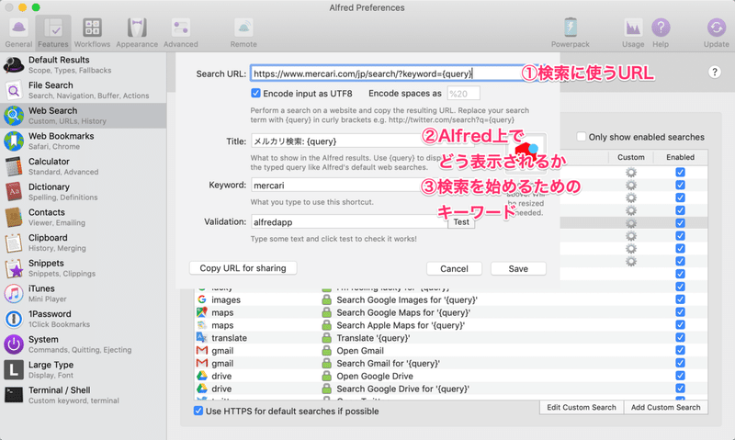Open the 1Password feature settings
This screenshot has width=735, height=440.
click(x=84, y=319)
